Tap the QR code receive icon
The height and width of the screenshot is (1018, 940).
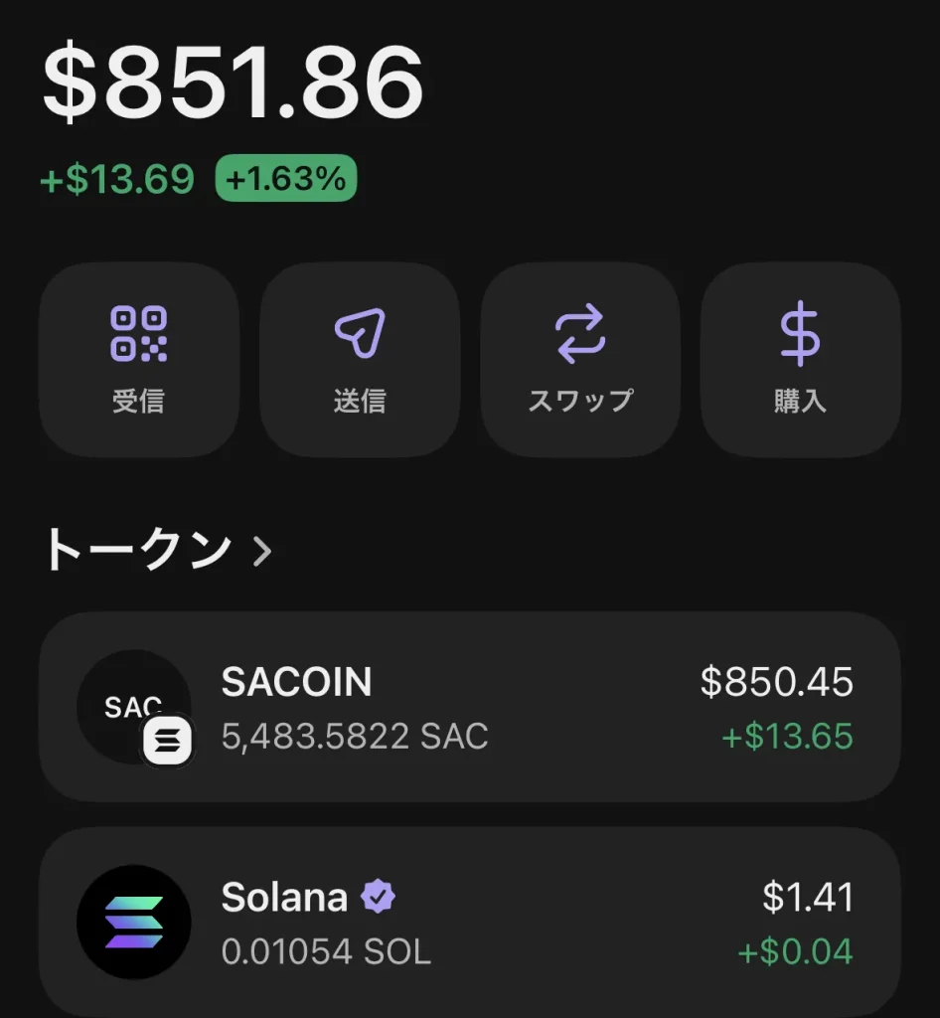(138, 334)
